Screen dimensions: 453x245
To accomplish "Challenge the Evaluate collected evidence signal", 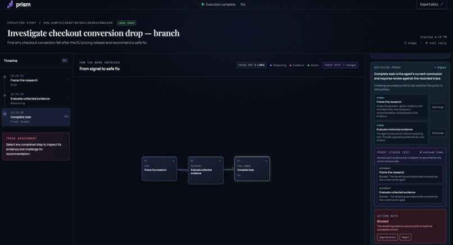I will (438, 133).
